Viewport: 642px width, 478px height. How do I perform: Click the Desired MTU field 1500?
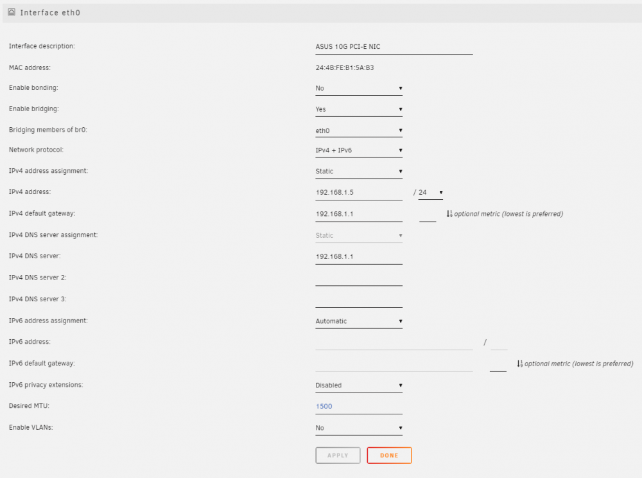(x=359, y=406)
